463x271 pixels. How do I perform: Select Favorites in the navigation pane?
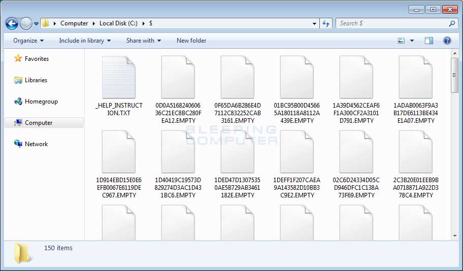click(x=37, y=59)
